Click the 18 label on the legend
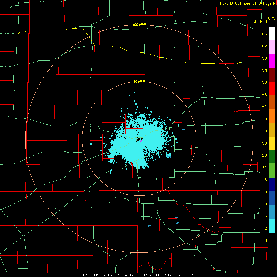Image resolution: width=277 pixels, height=277 pixels. 264,180
